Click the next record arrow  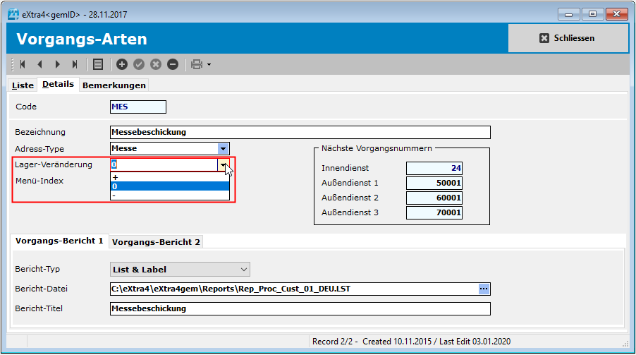[57, 64]
